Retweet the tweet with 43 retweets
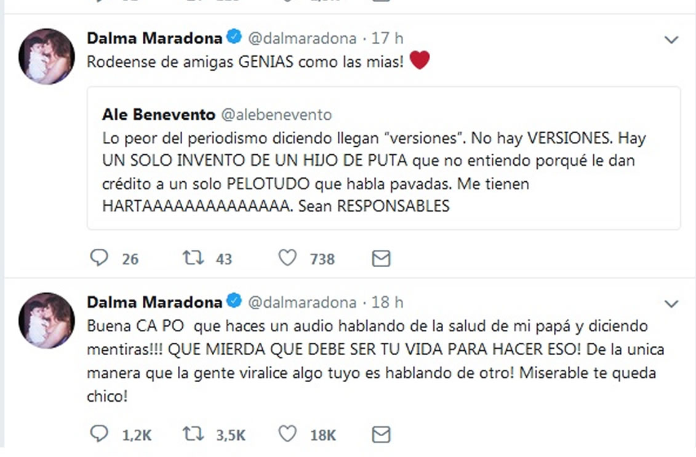 [192, 258]
